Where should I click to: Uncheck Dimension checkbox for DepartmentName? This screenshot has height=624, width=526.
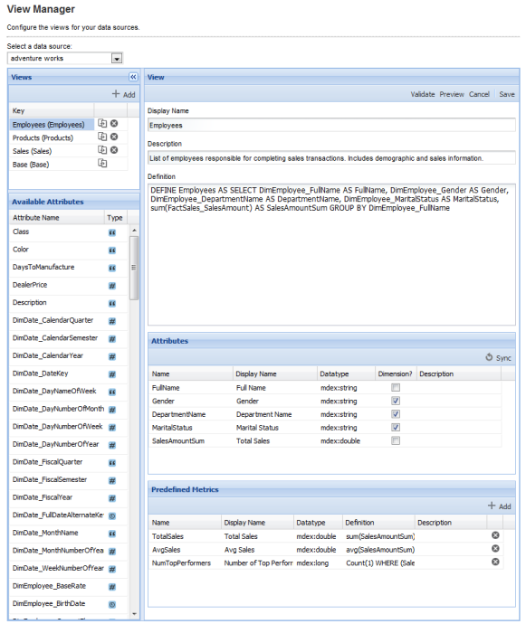coord(396,414)
